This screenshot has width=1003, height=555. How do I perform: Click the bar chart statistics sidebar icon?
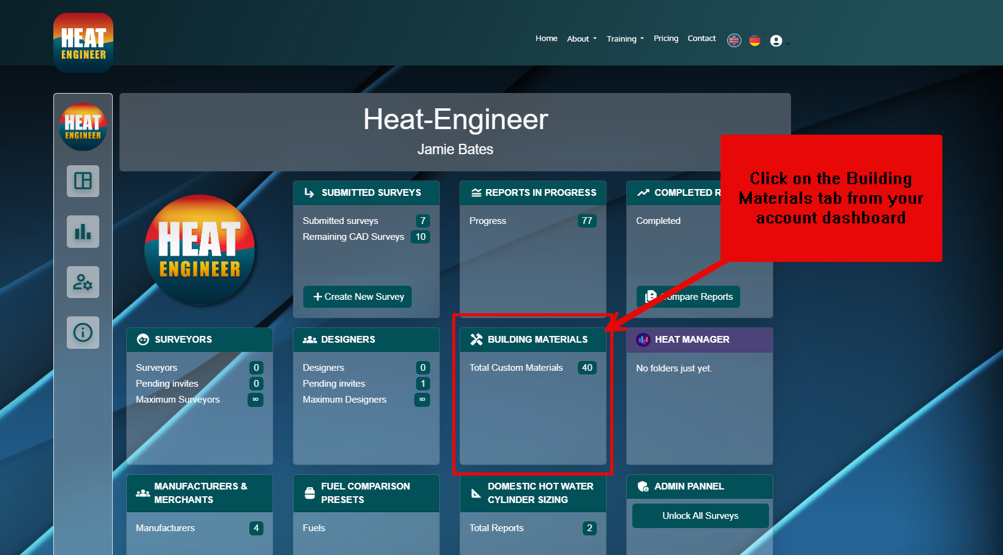[83, 232]
